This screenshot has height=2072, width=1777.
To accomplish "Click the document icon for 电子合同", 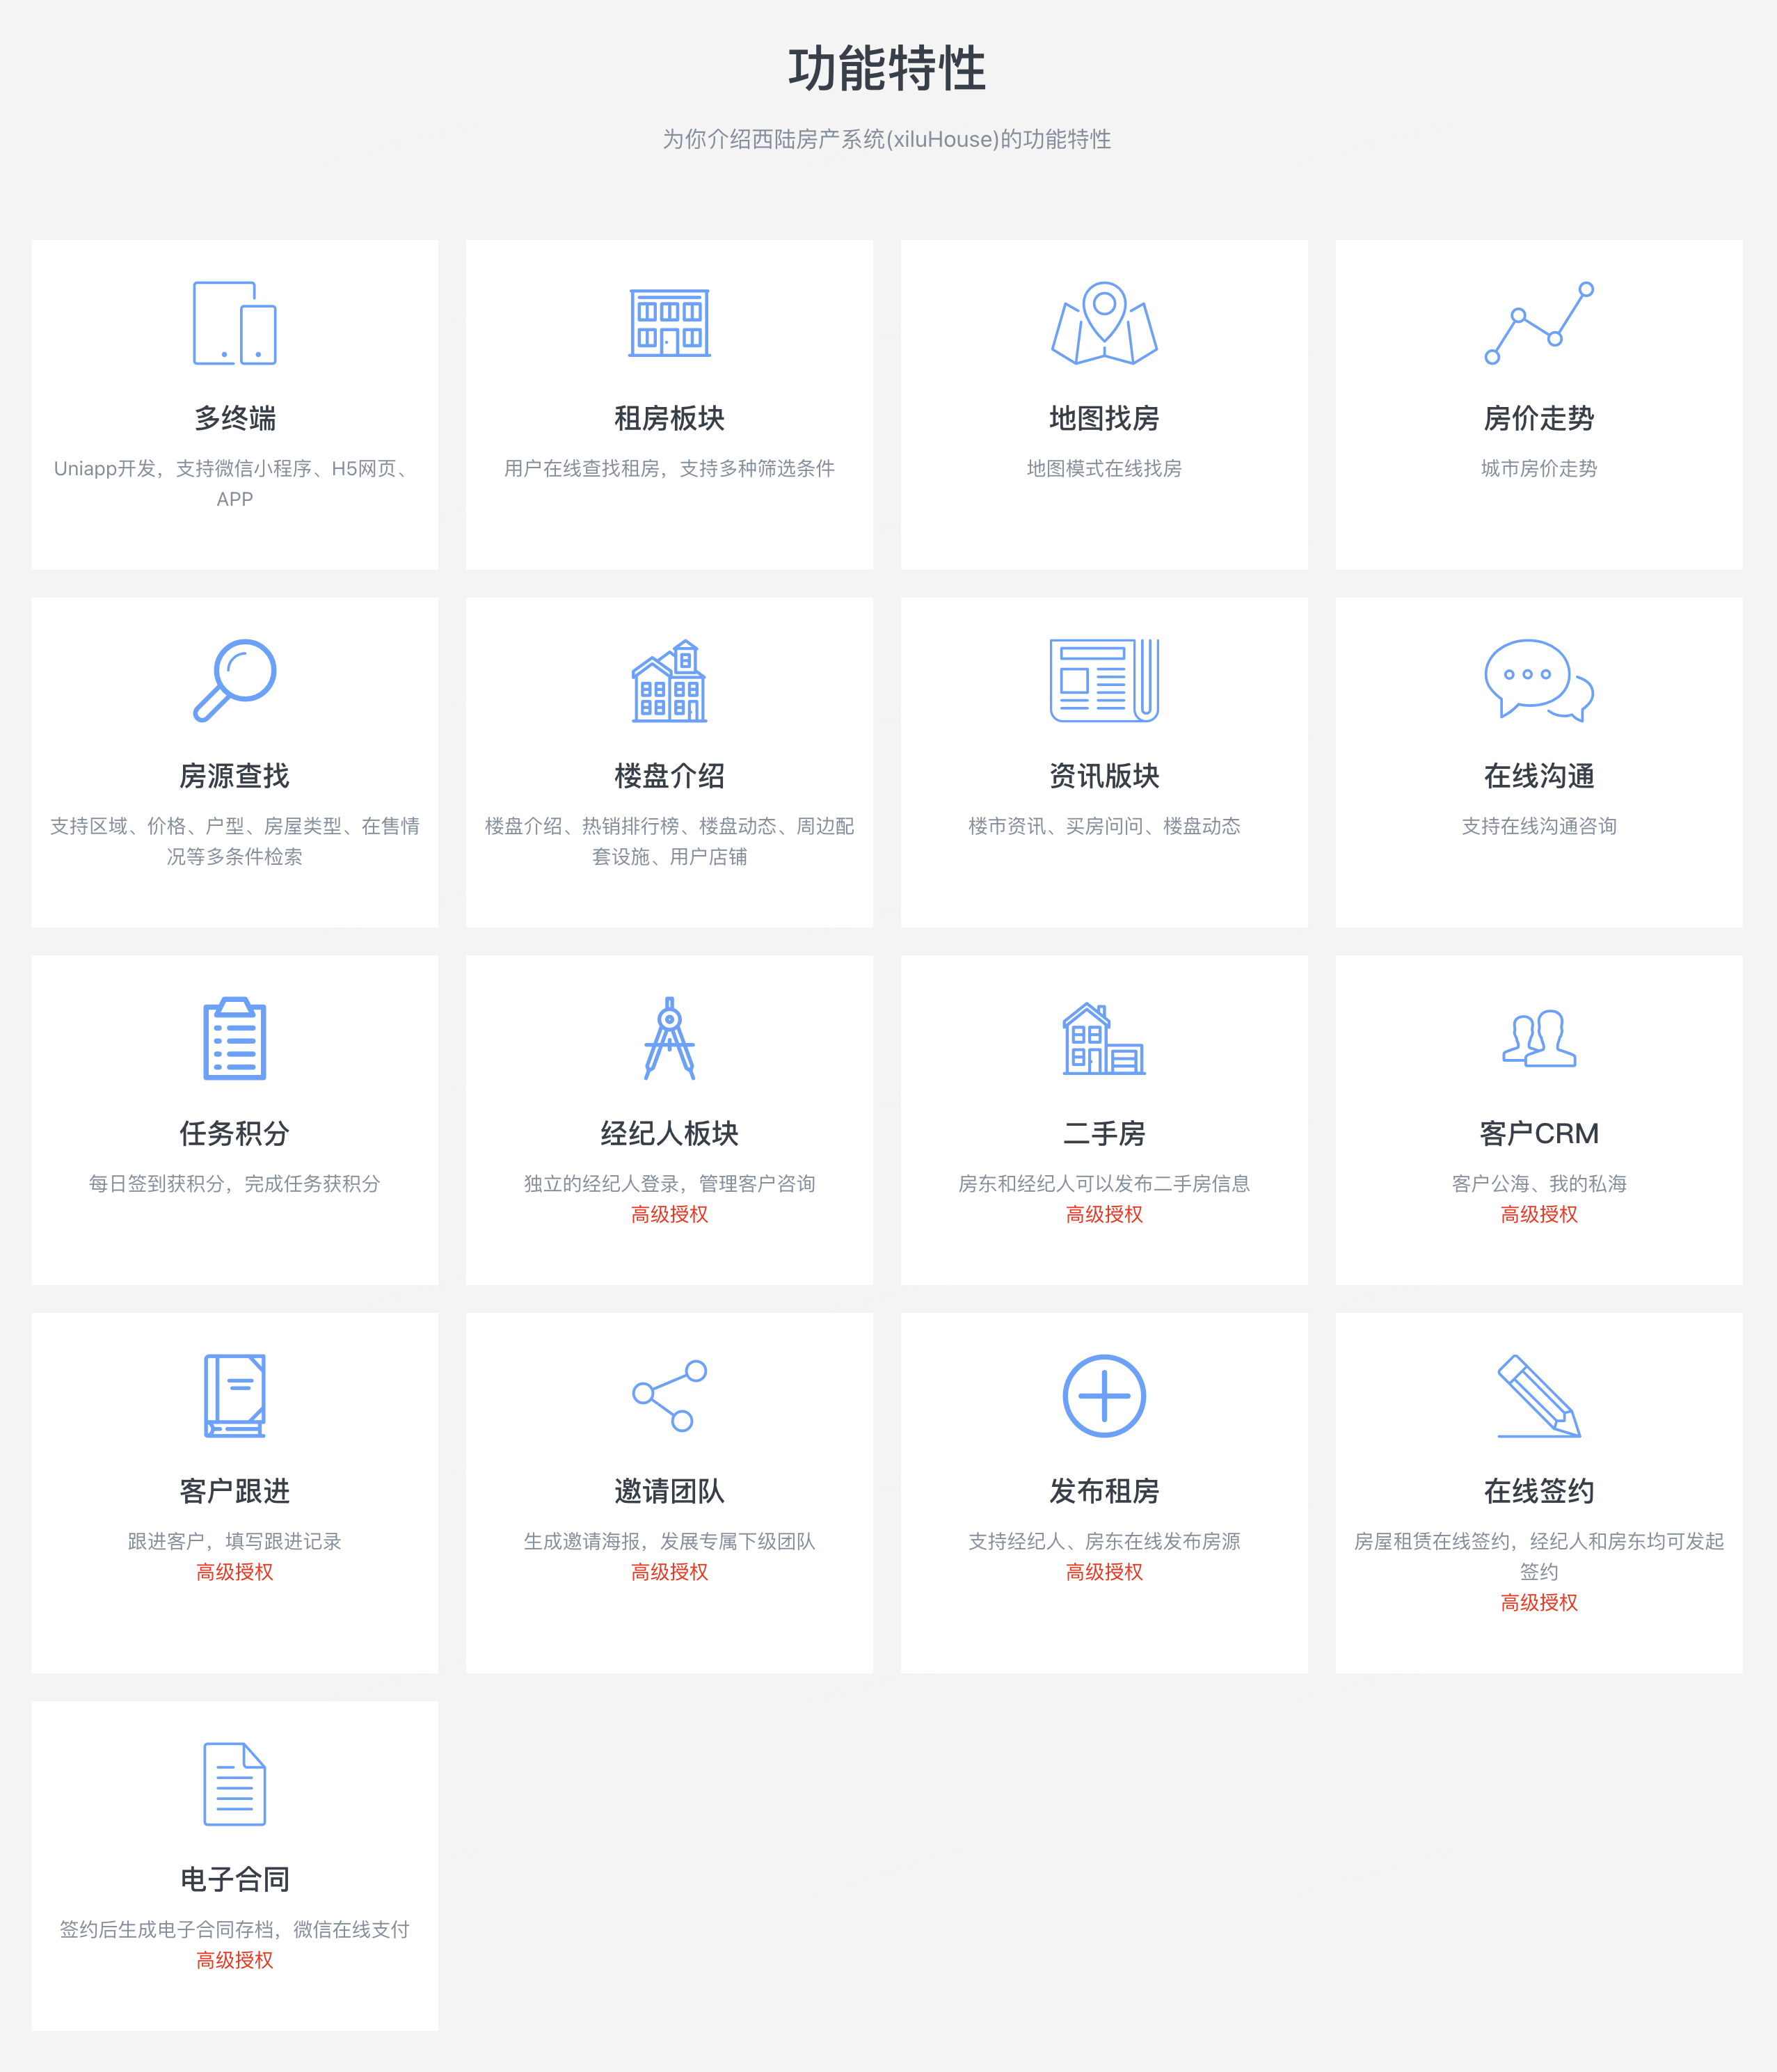I will 234,1783.
